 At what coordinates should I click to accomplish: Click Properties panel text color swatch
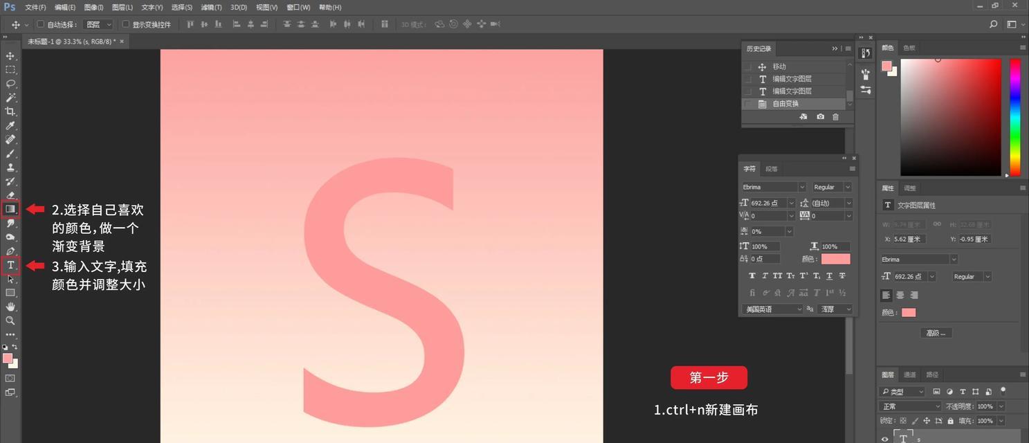(x=909, y=313)
